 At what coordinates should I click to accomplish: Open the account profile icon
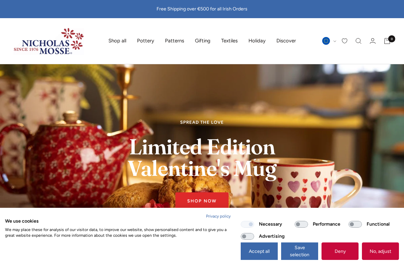click(x=373, y=41)
